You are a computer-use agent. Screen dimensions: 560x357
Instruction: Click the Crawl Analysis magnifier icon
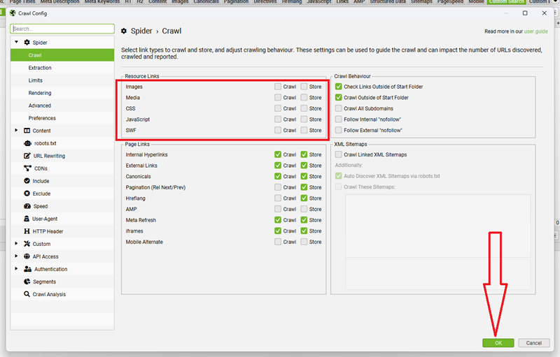coord(27,294)
